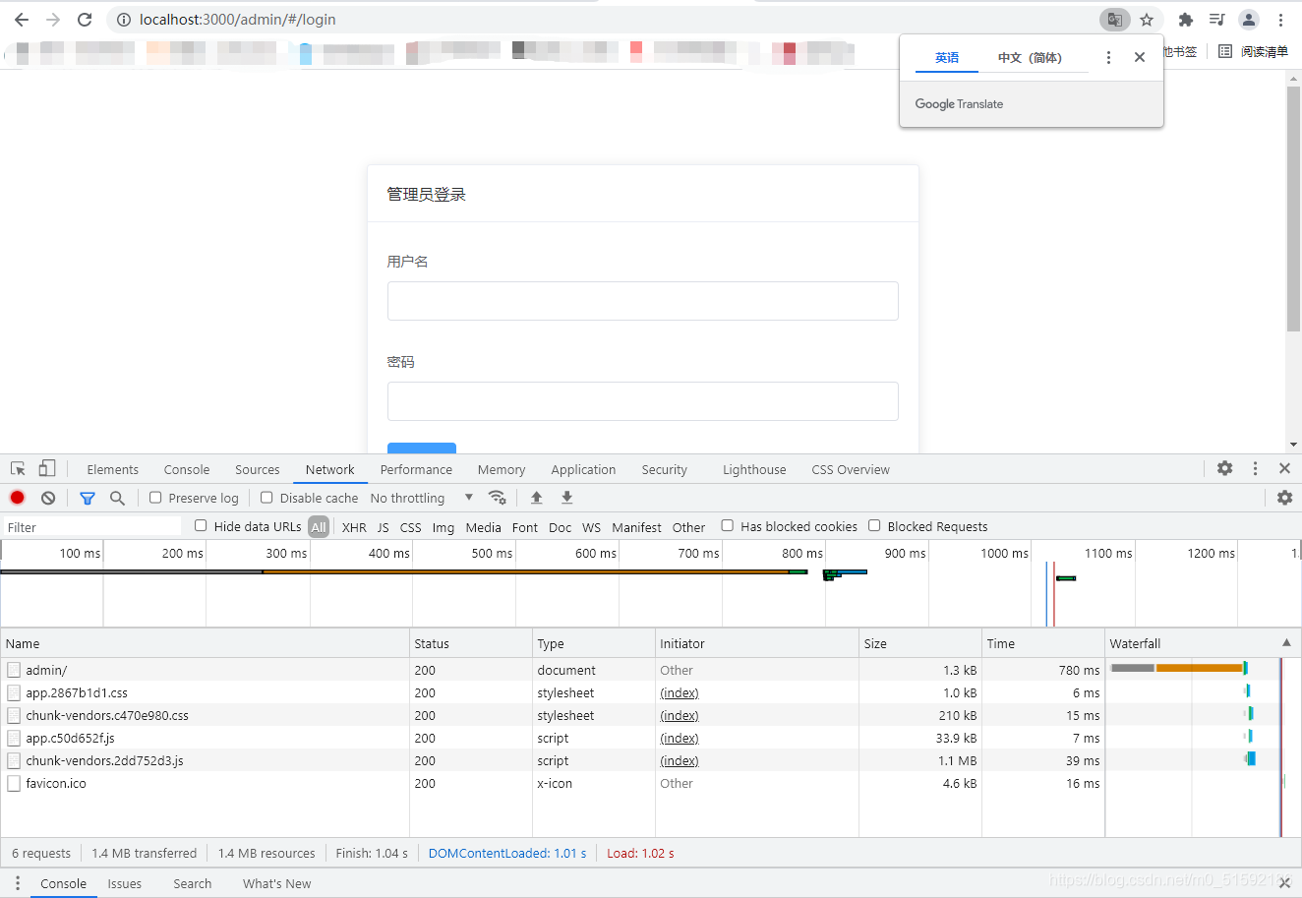Check Has blocked cookies
Viewport: 1302px width, 898px height.
click(x=728, y=526)
